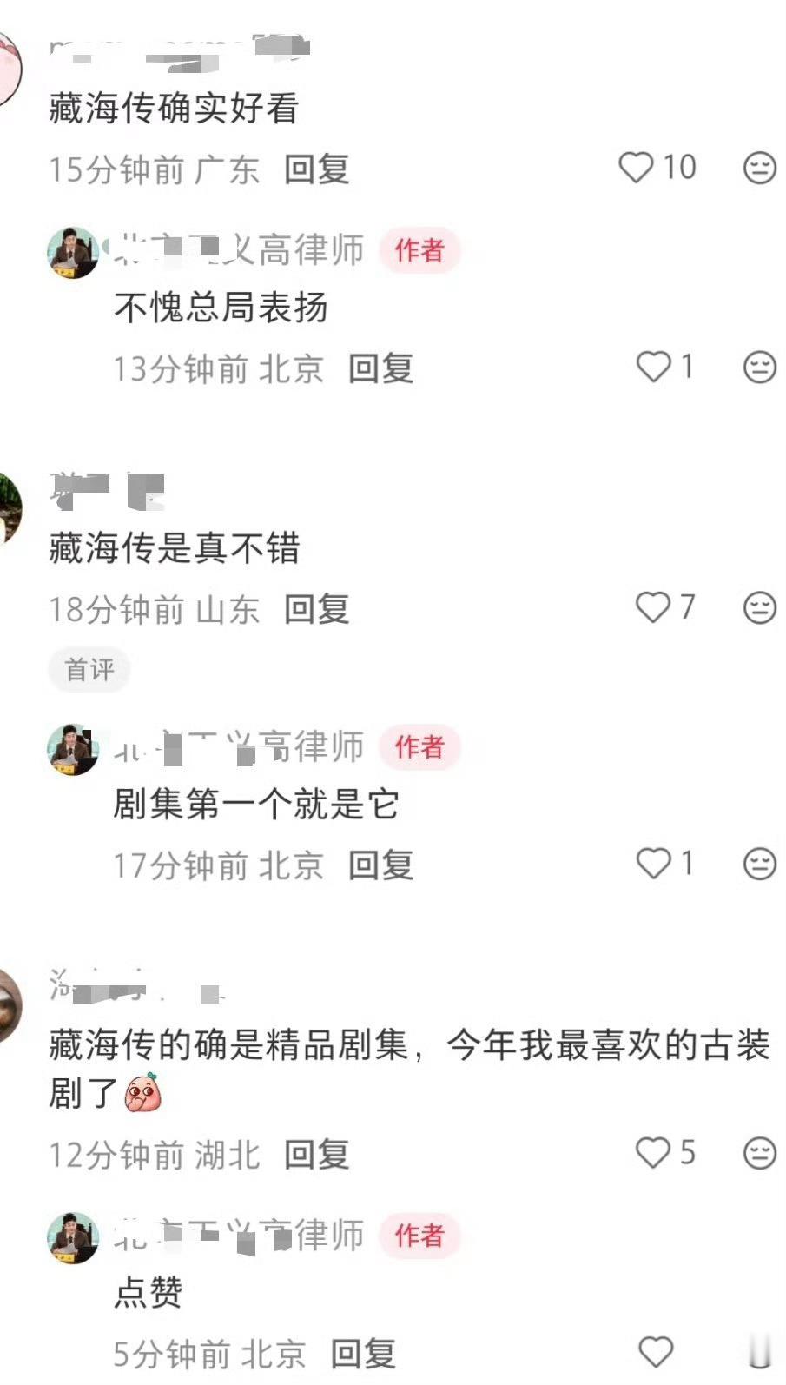Viewport: 786px width, 1385px height.
Task: Tap the dislike face beside the 5-like comment
Action: tap(760, 1153)
